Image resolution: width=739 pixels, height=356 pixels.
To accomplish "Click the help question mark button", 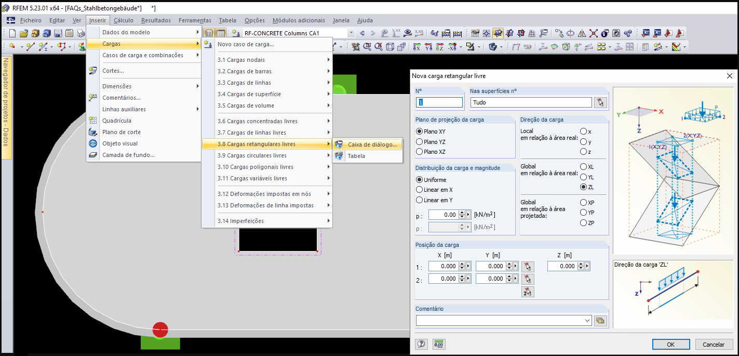I will [422, 344].
